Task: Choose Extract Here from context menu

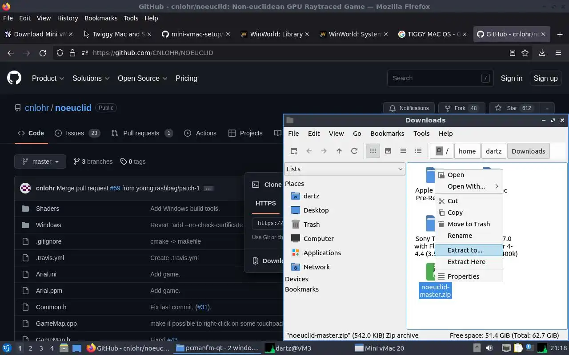Action: (469, 262)
